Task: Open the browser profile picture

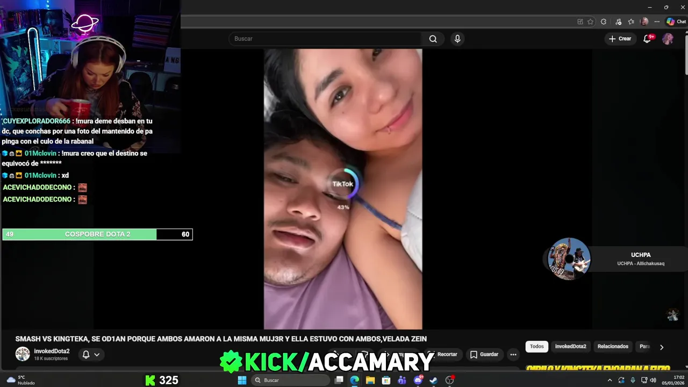Action: (644, 22)
